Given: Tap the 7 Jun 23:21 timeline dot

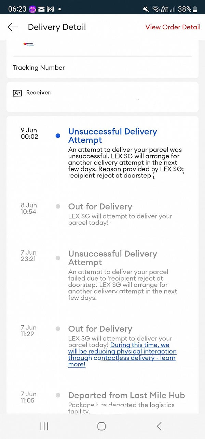Looking at the screenshot, I should coord(58,258).
